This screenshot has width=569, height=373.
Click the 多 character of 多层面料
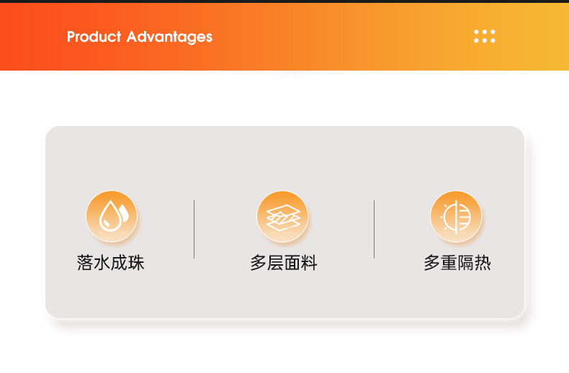tap(258, 262)
